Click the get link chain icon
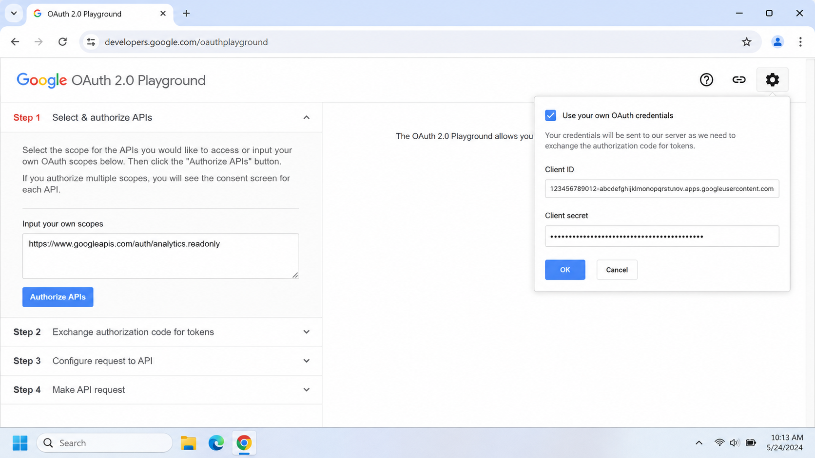This screenshot has width=815, height=458. coord(739,80)
